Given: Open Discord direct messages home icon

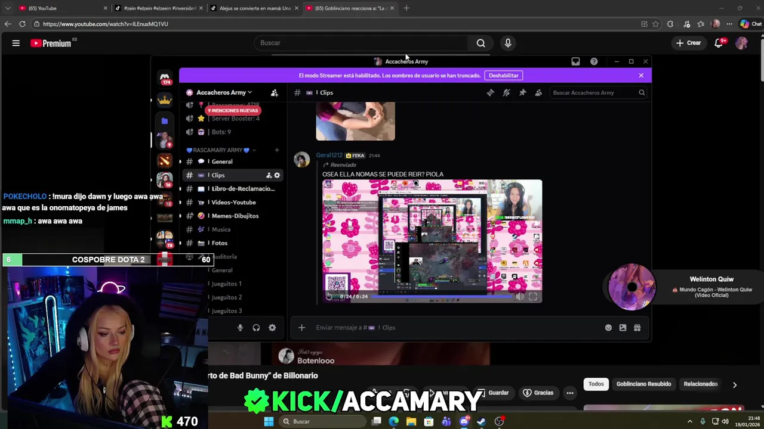Looking at the screenshot, I should click(165, 78).
